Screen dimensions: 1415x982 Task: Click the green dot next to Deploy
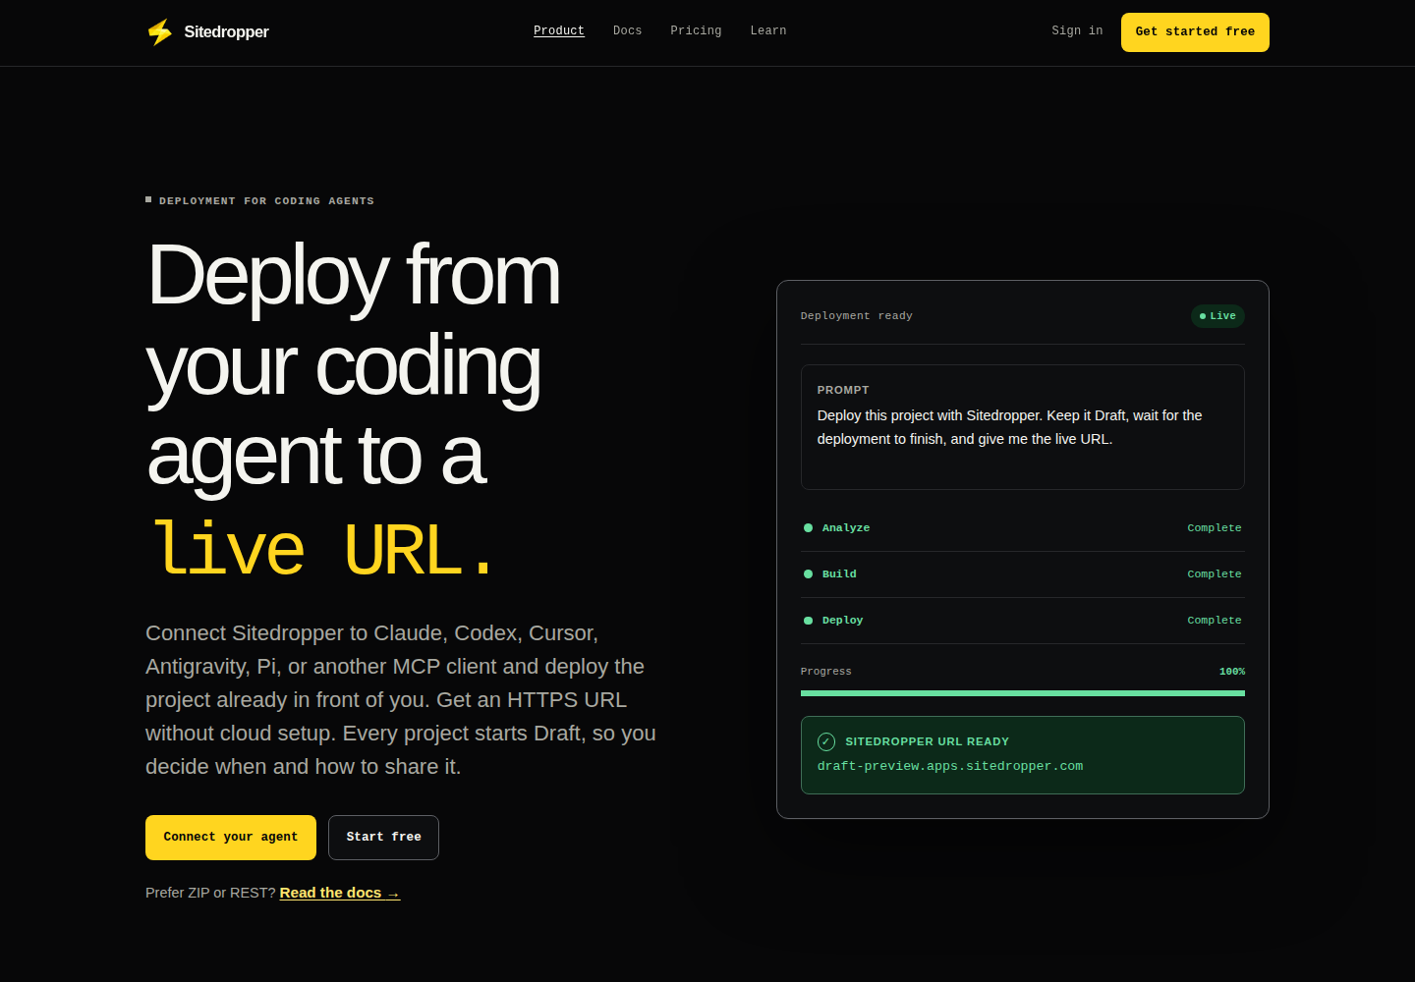pyautogui.click(x=808, y=621)
